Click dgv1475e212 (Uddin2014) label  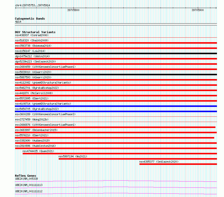click(x=32, y=56)
